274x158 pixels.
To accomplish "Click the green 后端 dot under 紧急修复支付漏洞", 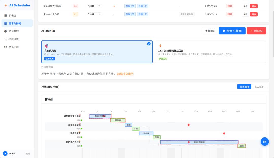I will pyautogui.click(x=82, y=120).
